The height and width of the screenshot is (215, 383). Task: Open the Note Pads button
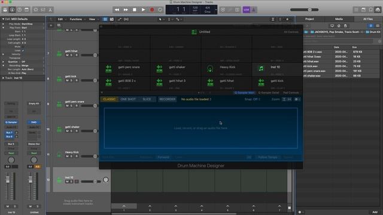coord(363,10)
